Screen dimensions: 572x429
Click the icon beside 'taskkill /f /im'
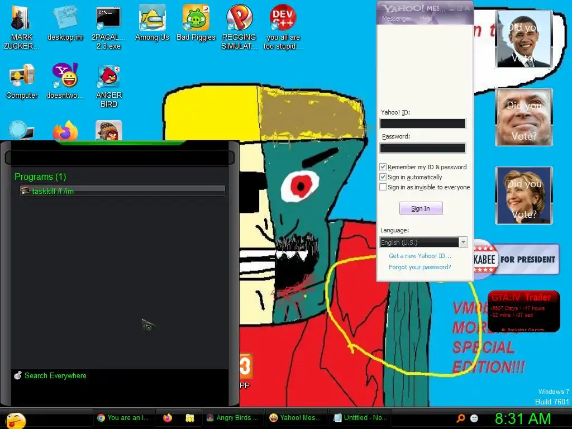coord(25,190)
